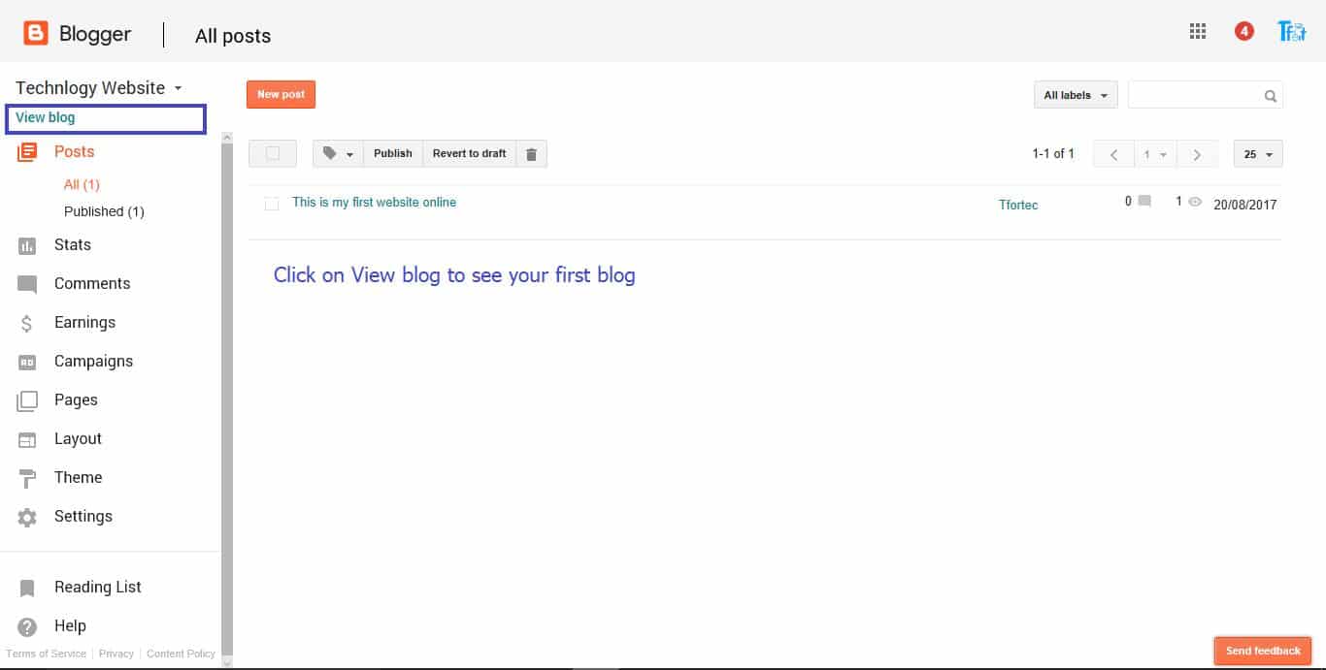Screen dimensions: 1326x670
Task: Select Published (1) posts filter
Action: (x=104, y=211)
